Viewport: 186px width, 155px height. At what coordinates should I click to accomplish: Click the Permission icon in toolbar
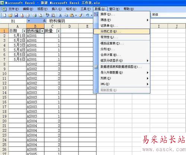tap(22, 15)
